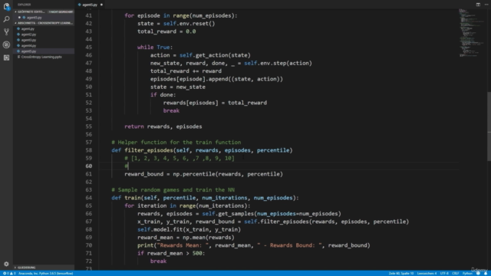This screenshot has height=276, width=491.
Task: Click the 'filter_episodes' function name on line 58
Action: coord(148,150)
